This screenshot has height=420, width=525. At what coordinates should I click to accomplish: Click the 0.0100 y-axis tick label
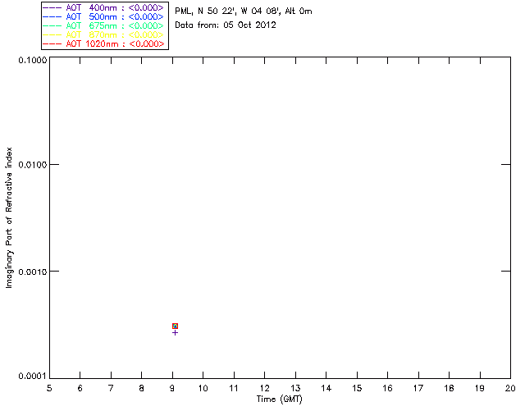click(x=30, y=166)
